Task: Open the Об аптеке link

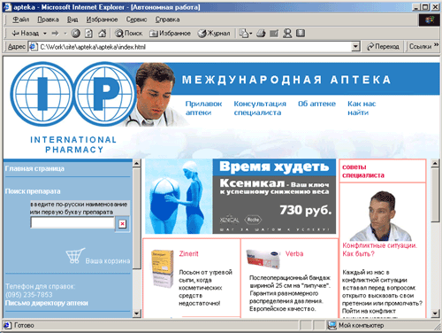Action: pyautogui.click(x=316, y=104)
